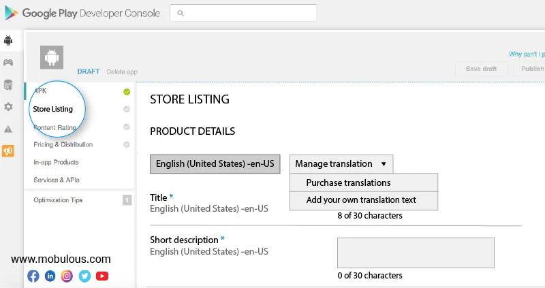Click the Save draft button
The image size is (545, 288).
[x=481, y=69]
